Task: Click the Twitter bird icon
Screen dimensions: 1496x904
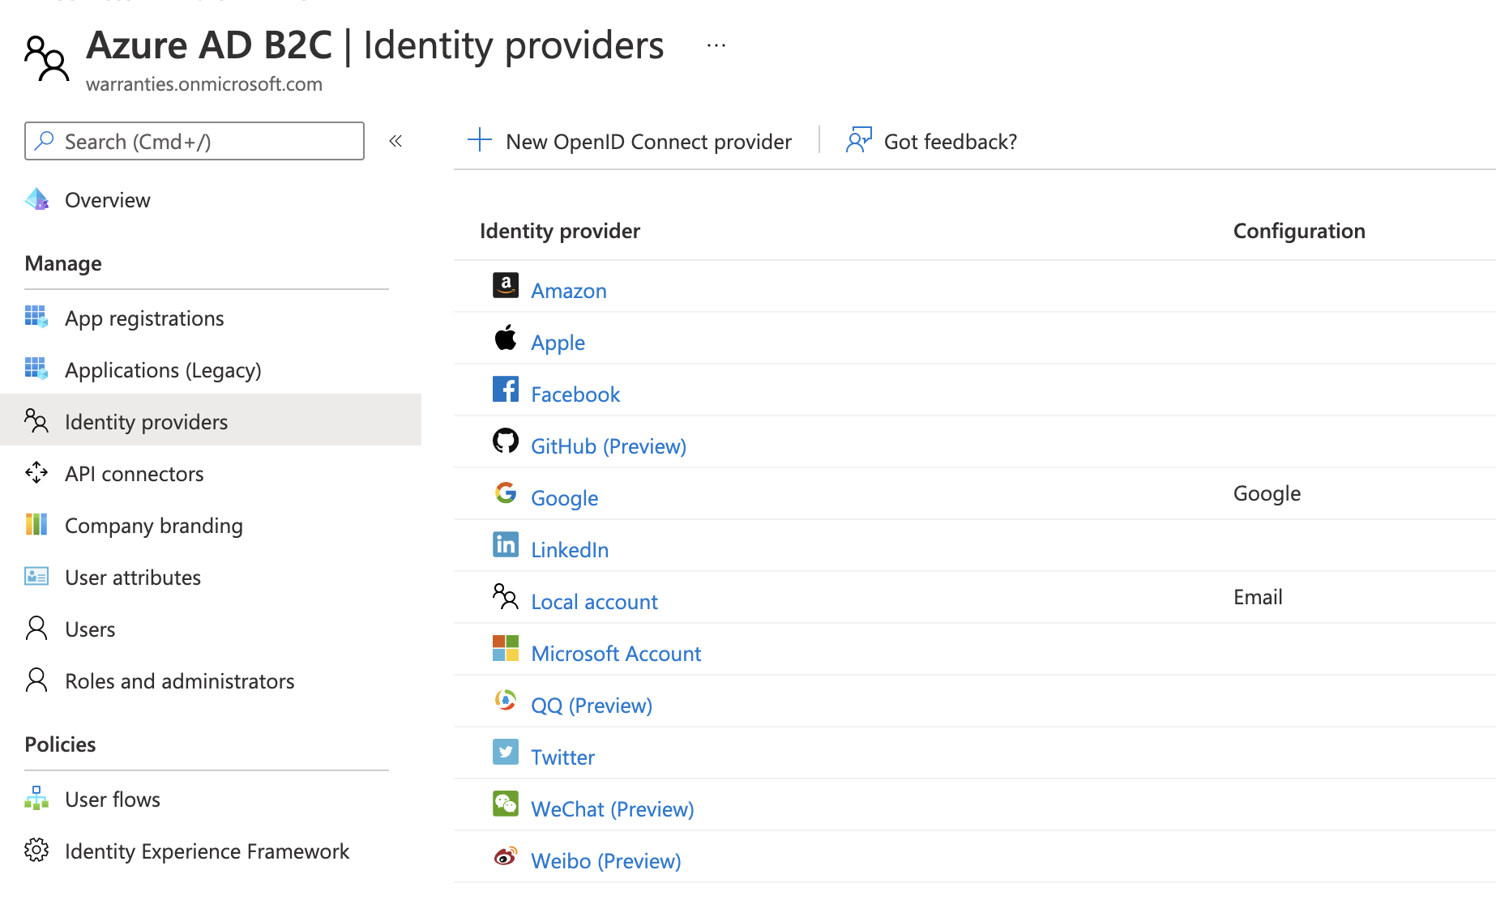Action: tap(506, 752)
